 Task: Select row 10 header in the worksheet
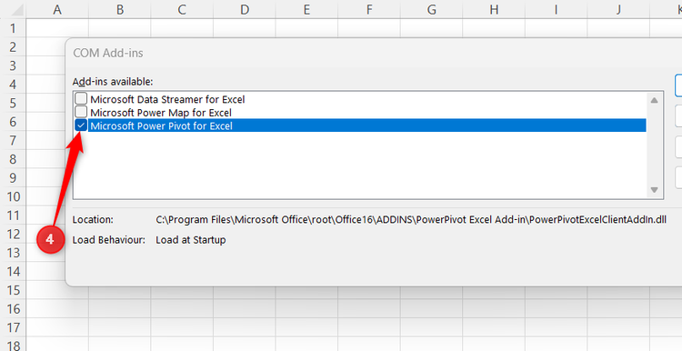[x=13, y=196]
